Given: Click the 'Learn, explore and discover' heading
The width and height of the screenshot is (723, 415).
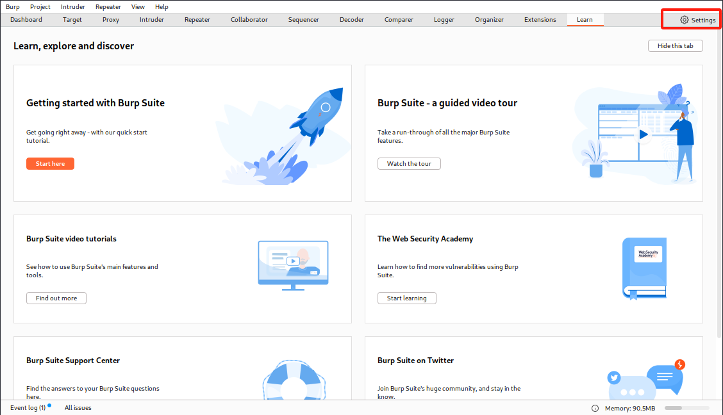Looking at the screenshot, I should (x=74, y=46).
